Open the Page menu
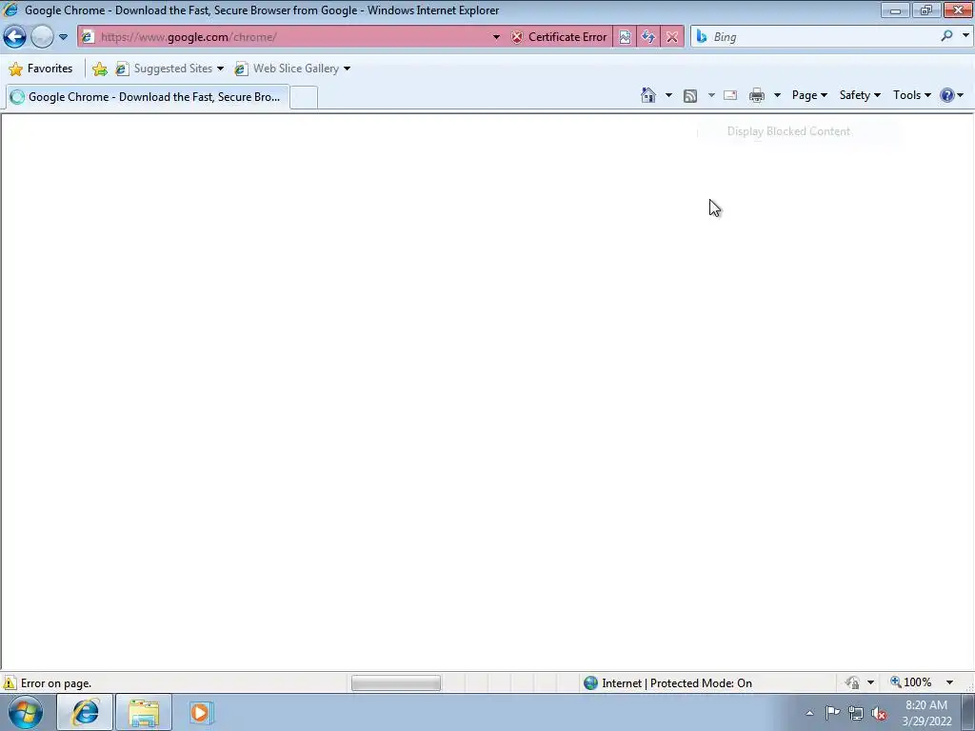The height and width of the screenshot is (731, 975). [x=809, y=95]
